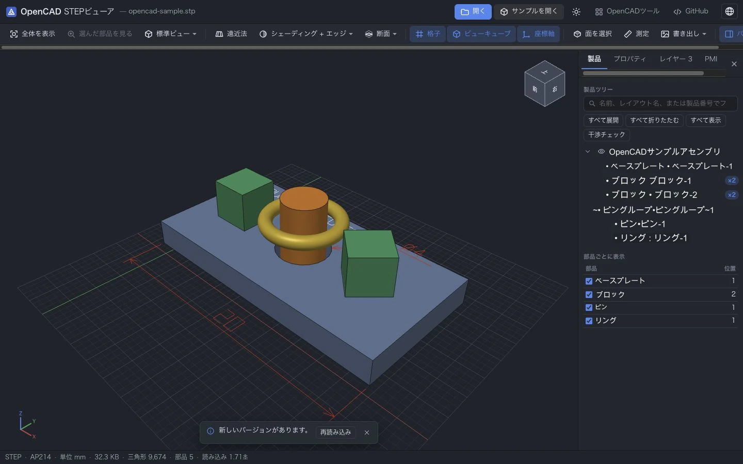Toggle the 座標軸 axes display
Screen dimensions: 743x464
coord(538,34)
